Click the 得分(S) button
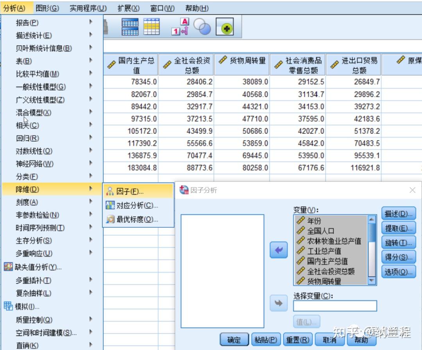The image size is (422, 350). 399,257
